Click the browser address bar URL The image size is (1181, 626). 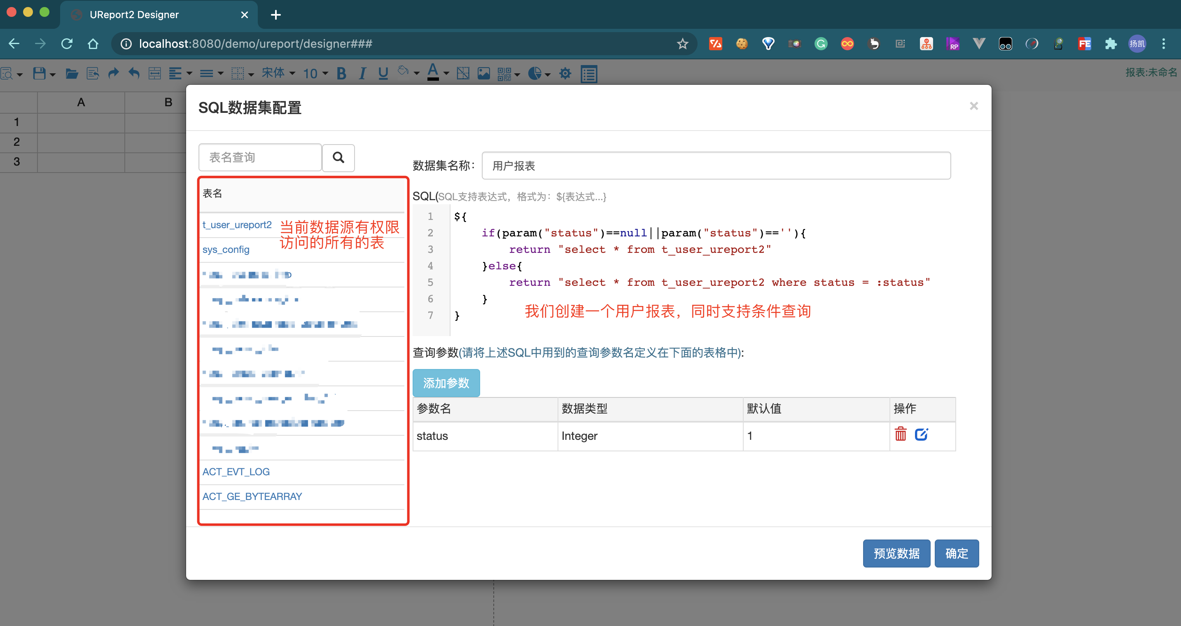pos(256,44)
